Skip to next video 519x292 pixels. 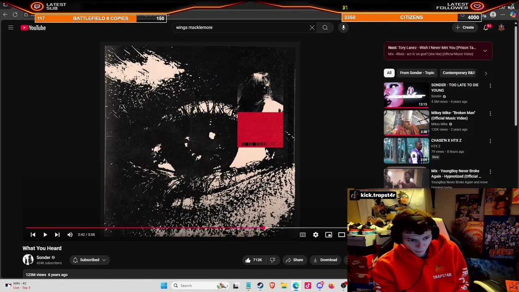point(57,234)
